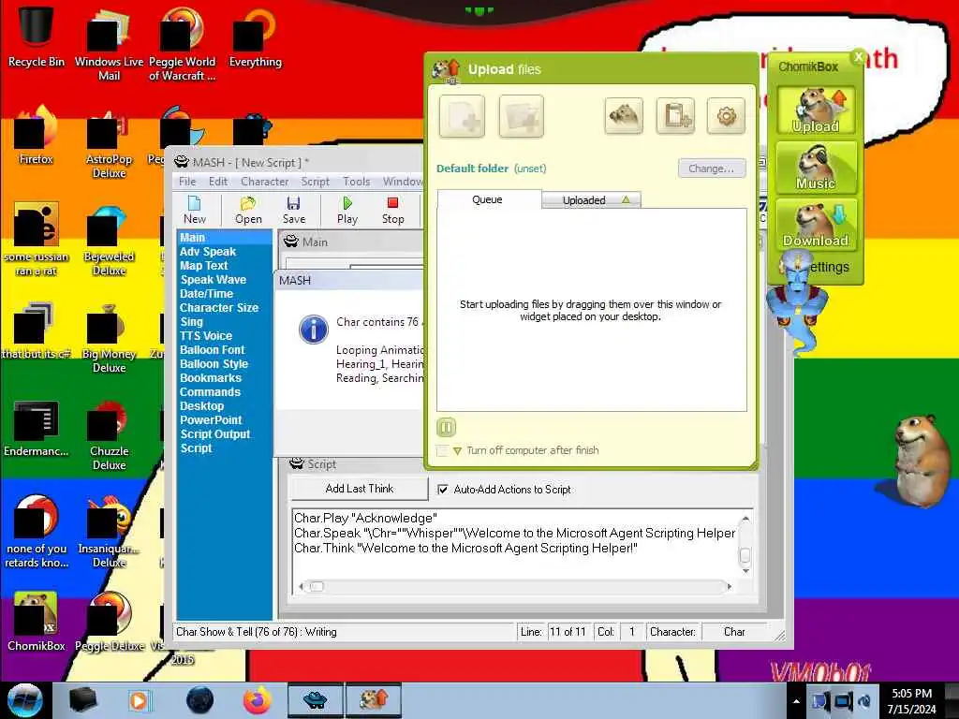
Task: Click the Char.Think line in script editor
Action: point(465,548)
